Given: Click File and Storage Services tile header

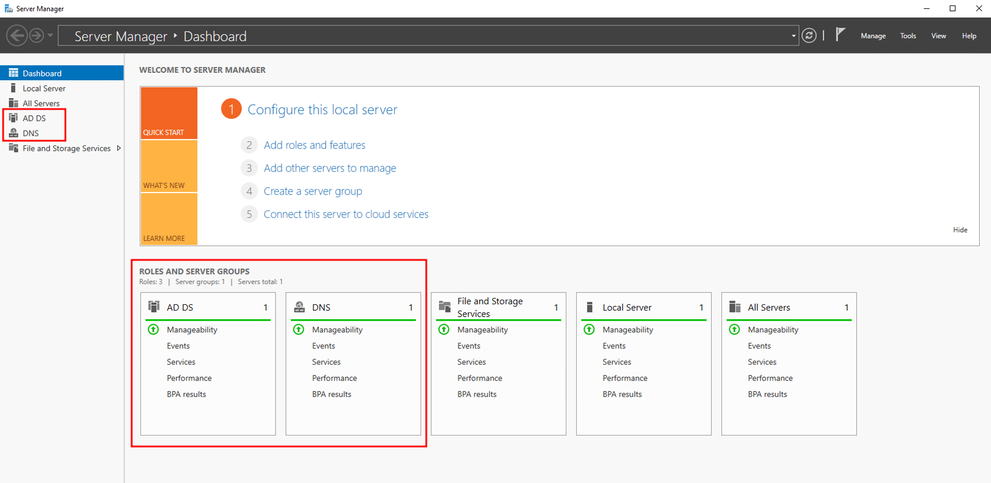Looking at the screenshot, I should (x=490, y=307).
